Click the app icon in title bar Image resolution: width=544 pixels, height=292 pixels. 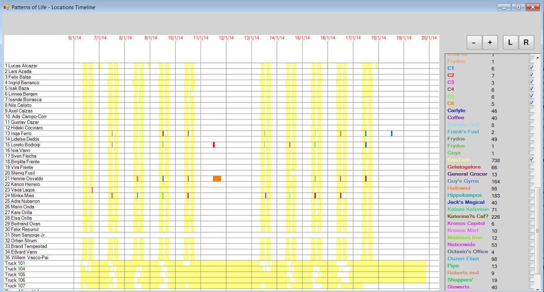tap(6, 7)
